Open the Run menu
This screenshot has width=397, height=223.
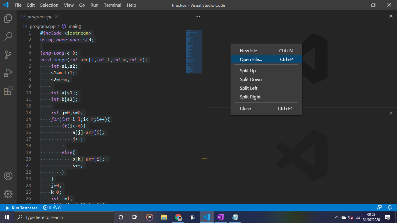[94, 5]
